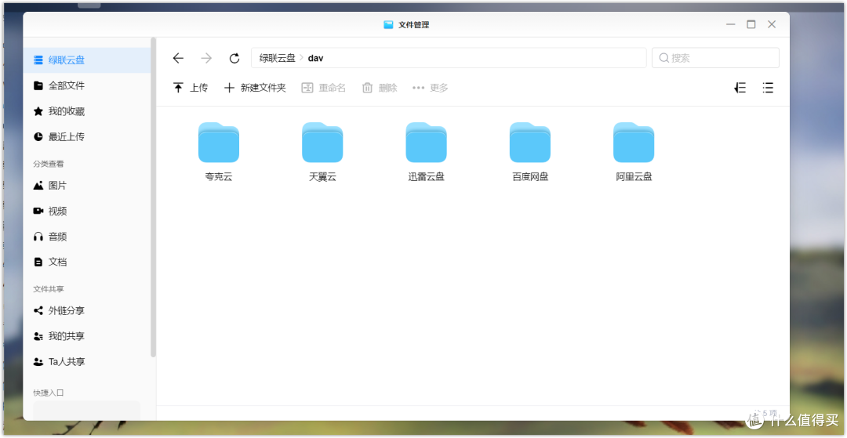
Task: Browse the 音频 category
Action: click(87, 237)
